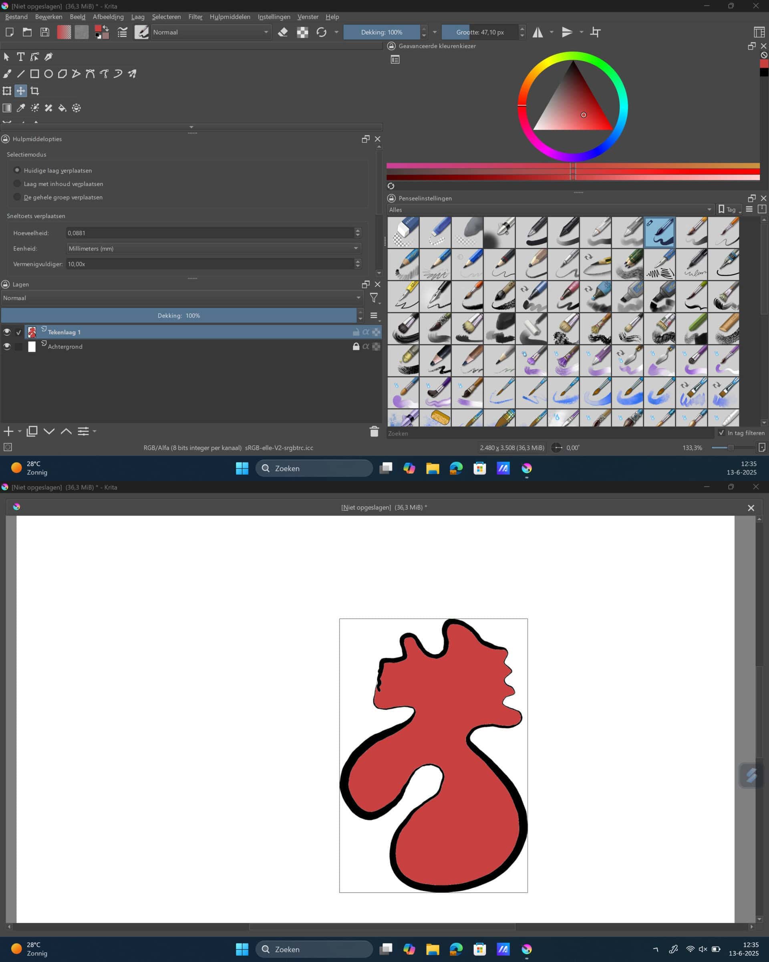This screenshot has height=962, width=769.
Task: Select the Ellipse tool
Action: pos(48,74)
